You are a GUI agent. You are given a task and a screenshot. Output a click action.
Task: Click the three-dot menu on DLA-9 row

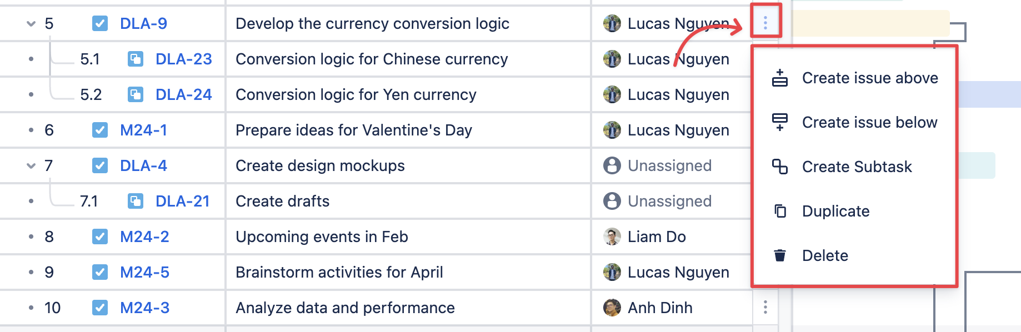(x=765, y=23)
